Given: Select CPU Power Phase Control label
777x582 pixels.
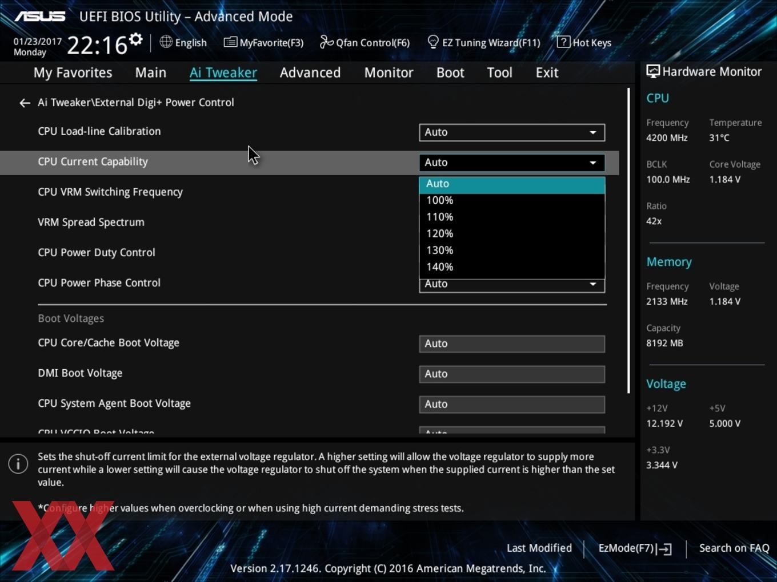Looking at the screenshot, I should click(x=99, y=282).
